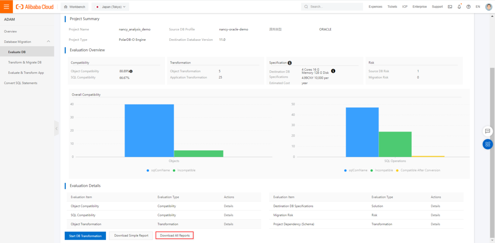The width and height of the screenshot is (495, 243).
Task: Click the search magnifier icon
Action: [x=306, y=7]
